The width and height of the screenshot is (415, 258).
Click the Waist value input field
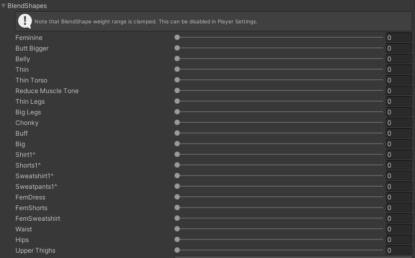point(399,229)
